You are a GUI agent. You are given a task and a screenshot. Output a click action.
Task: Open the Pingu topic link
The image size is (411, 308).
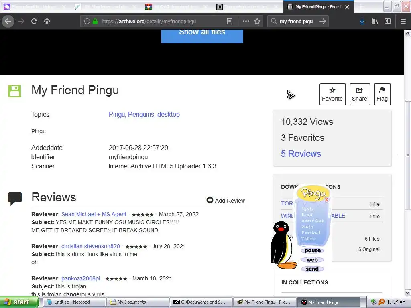118,114
